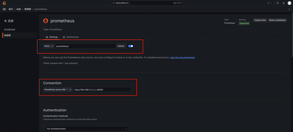The width and height of the screenshot is (293, 132).
Task: Collapse the top bar with chevron
Action: coord(289,9)
